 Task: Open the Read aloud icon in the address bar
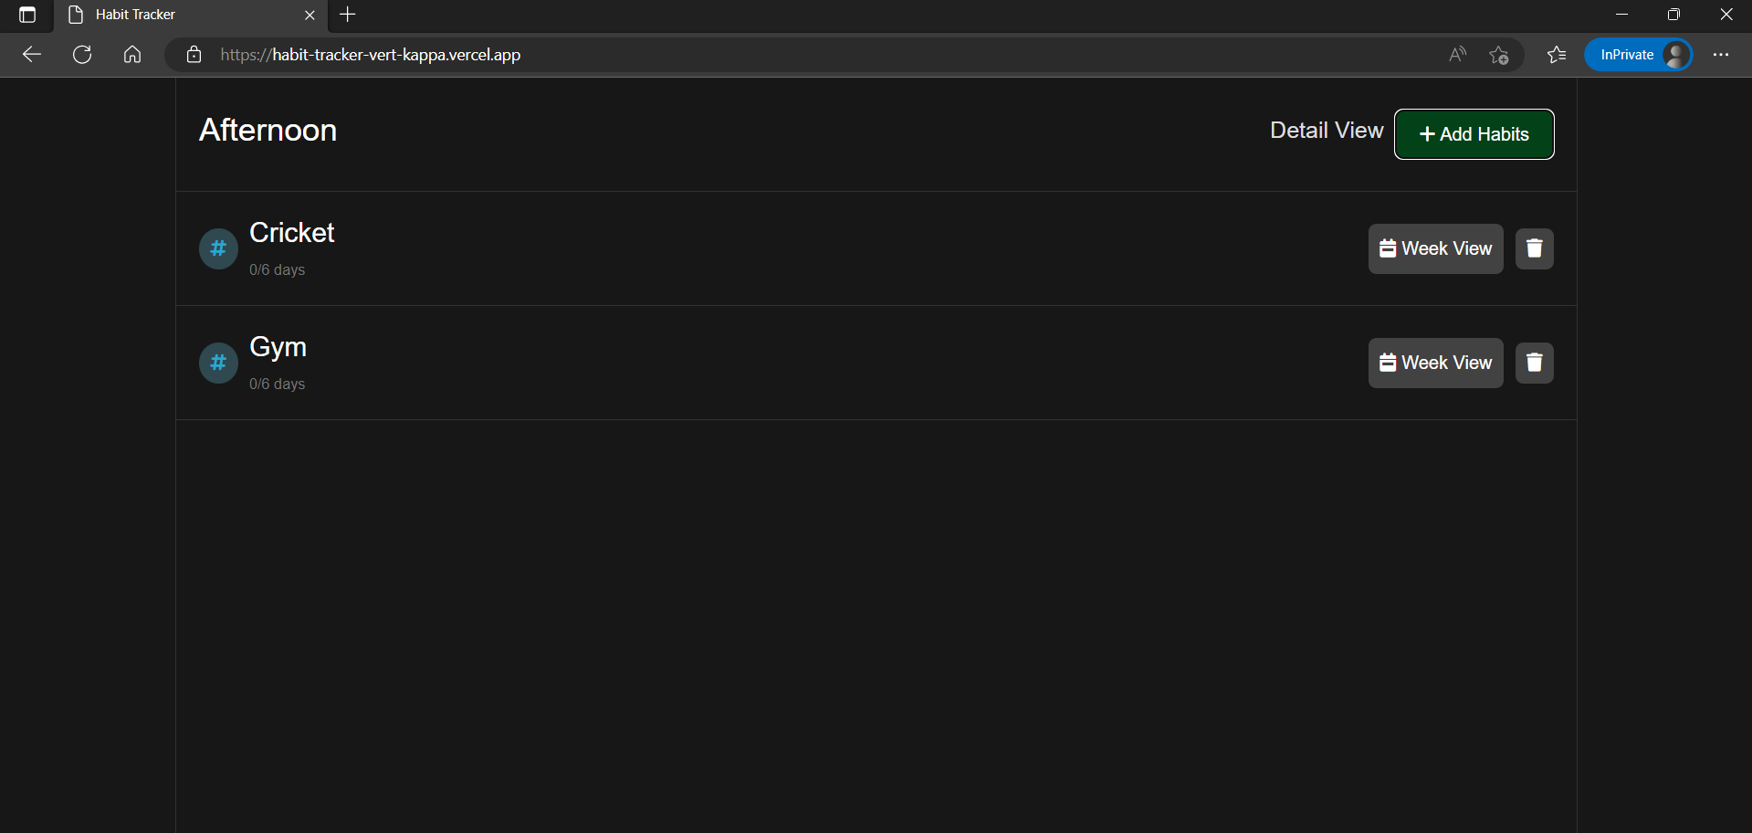(x=1457, y=54)
